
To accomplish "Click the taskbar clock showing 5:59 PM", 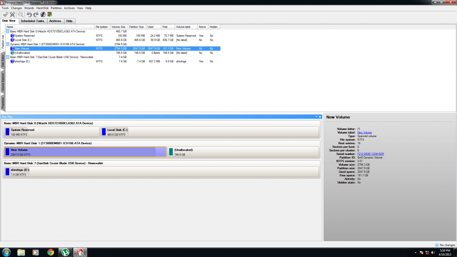I will pos(445,253).
